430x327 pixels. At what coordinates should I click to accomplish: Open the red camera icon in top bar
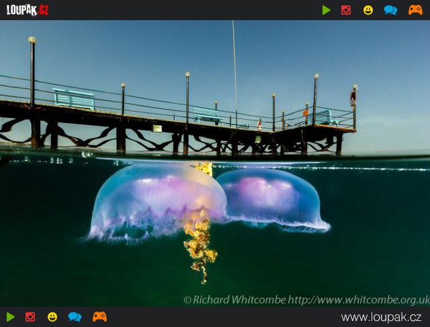(346, 10)
